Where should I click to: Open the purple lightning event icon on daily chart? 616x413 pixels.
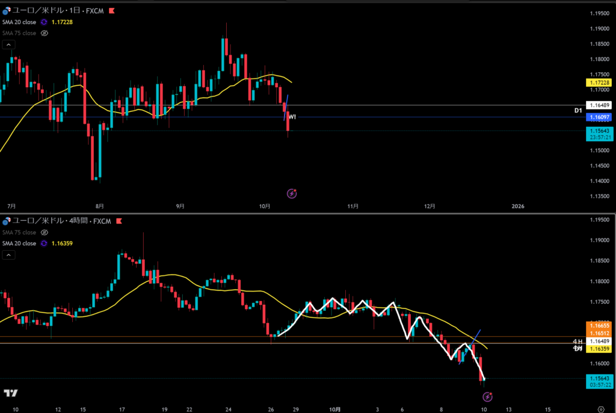point(292,194)
